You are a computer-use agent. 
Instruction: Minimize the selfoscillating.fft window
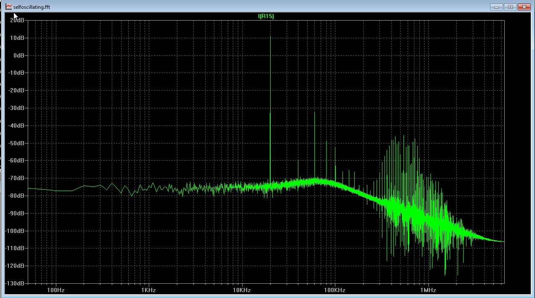click(497, 7)
